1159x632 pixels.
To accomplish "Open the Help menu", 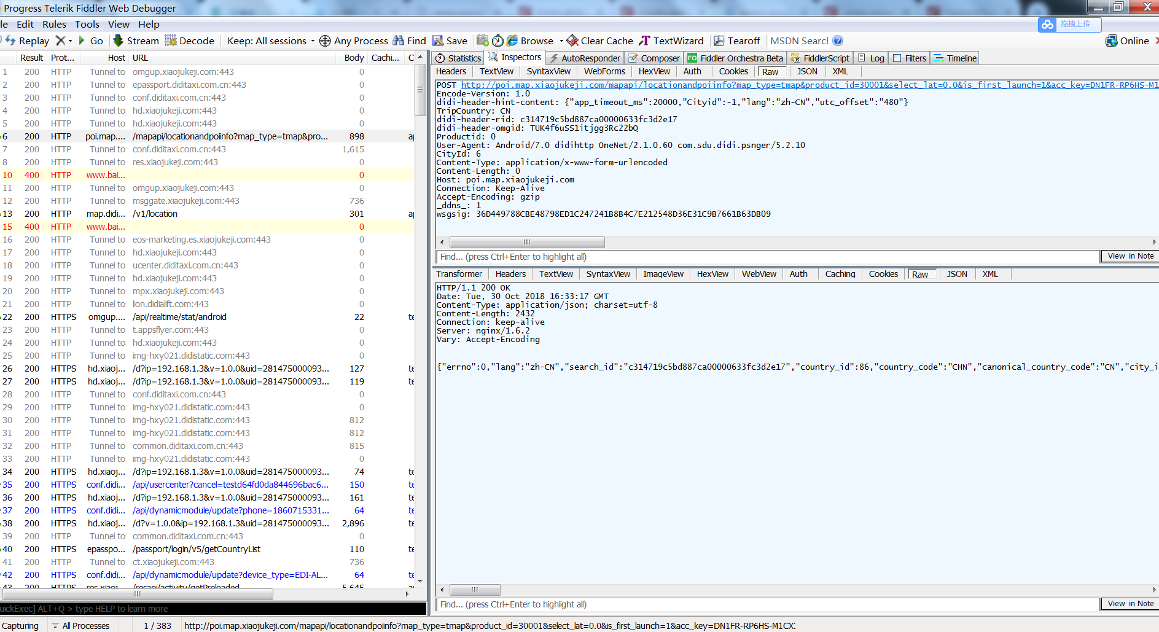I will coord(149,24).
